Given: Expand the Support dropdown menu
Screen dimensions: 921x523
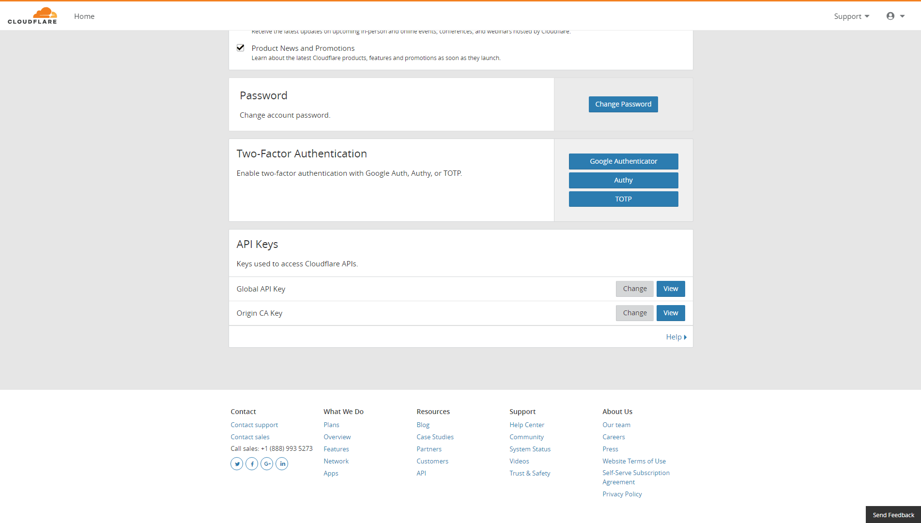Looking at the screenshot, I should pos(851,16).
